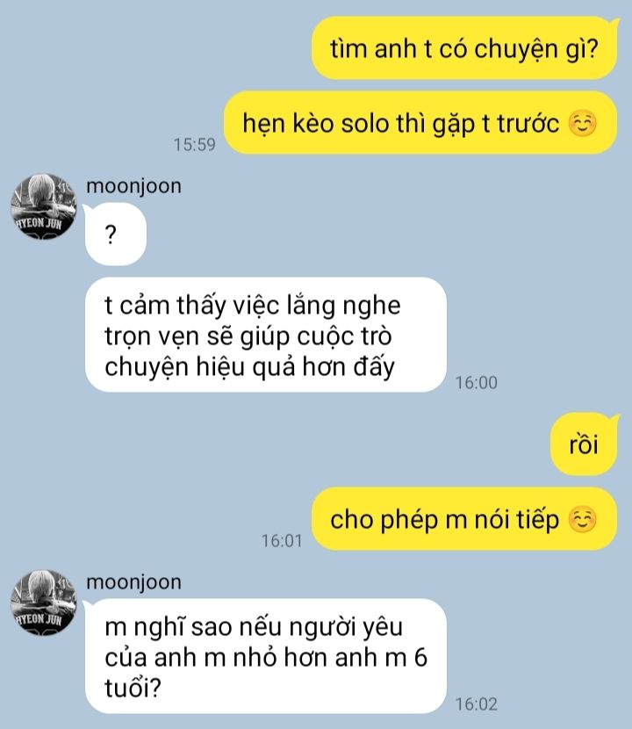Tap the emoji after 'nói tiếp'

[x=582, y=520]
